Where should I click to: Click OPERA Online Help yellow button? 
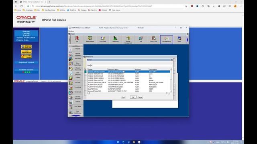(26, 47)
